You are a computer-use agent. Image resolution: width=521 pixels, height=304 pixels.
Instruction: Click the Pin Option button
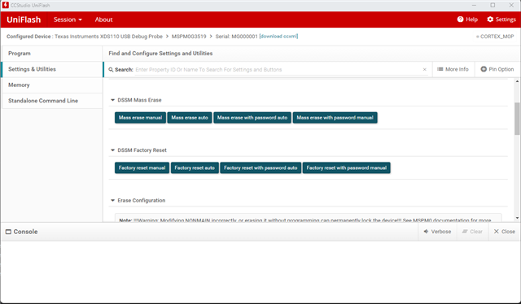(497, 69)
